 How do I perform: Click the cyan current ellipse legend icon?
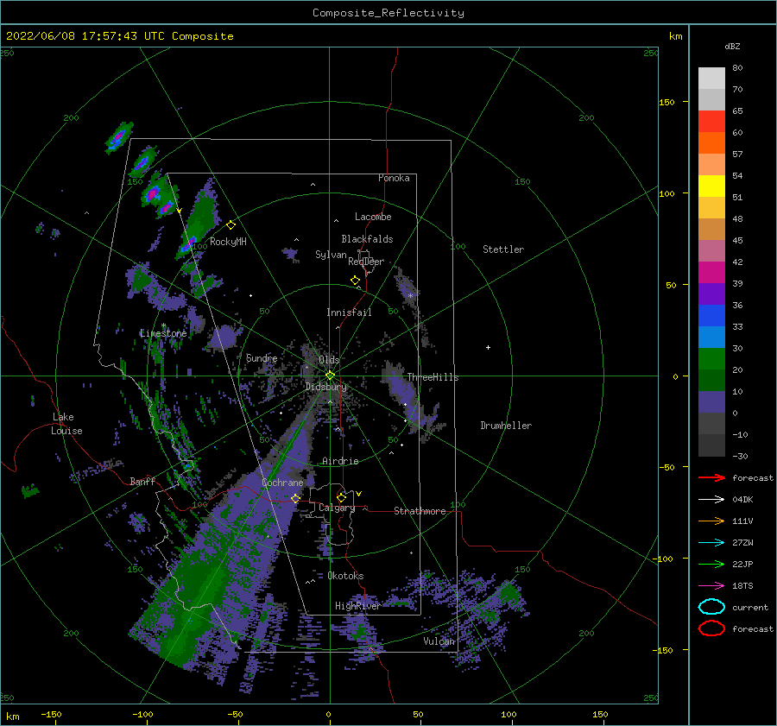tap(711, 607)
